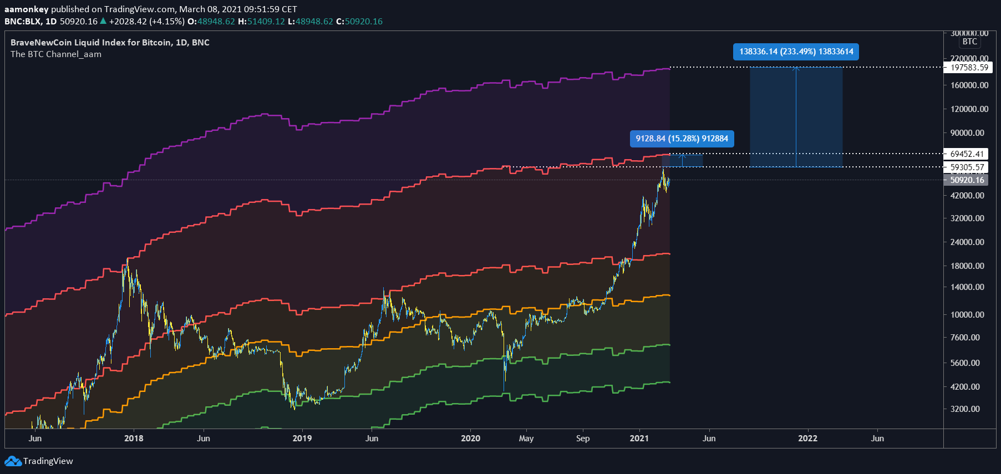Click the TradingView cloud logo icon
The width and height of the screenshot is (1001, 474).
pyautogui.click(x=13, y=461)
